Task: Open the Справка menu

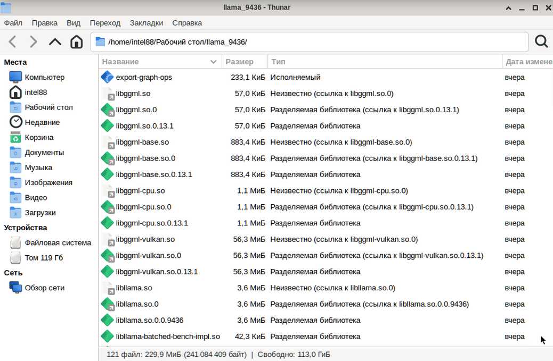Action: pyautogui.click(x=187, y=23)
